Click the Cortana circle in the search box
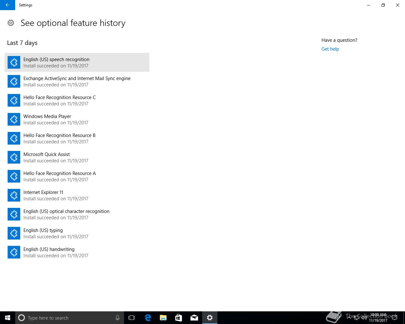The image size is (405, 324). (22, 318)
